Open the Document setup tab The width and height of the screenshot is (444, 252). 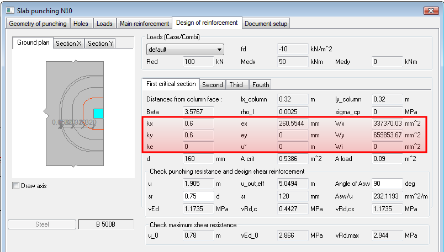tap(266, 24)
